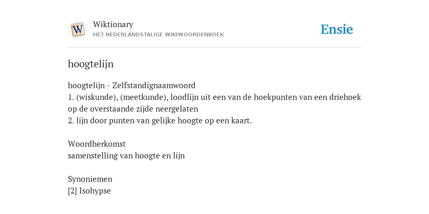The width and height of the screenshot is (429, 214).
Task: Select the 'Het Nederlandstalige Wikiwoordenboek' subtitle
Action: [158, 35]
